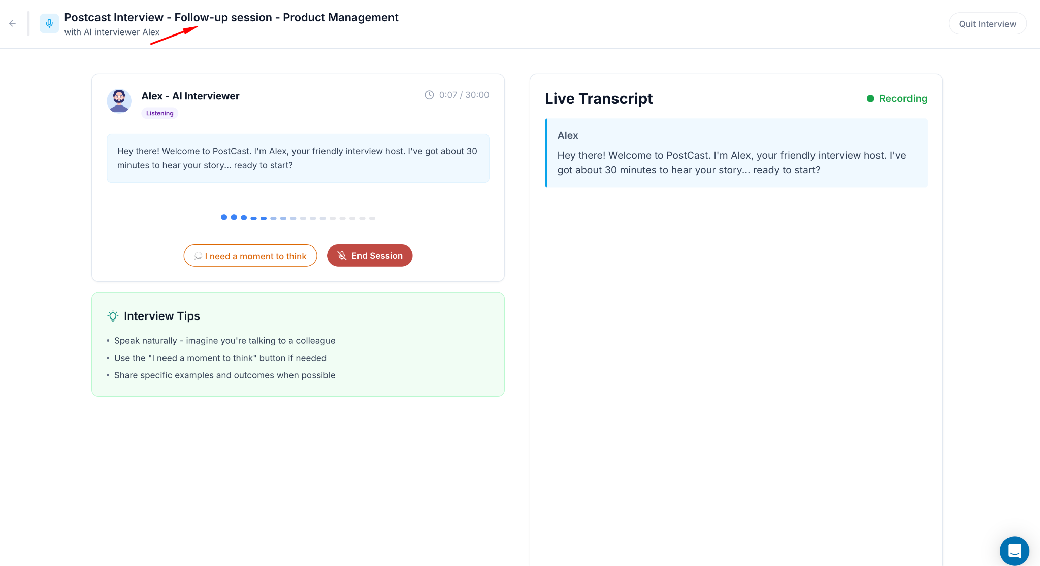1040x566 pixels.
Task: Click the lightbulb icon next to Interview Tips
Action: [x=113, y=316]
